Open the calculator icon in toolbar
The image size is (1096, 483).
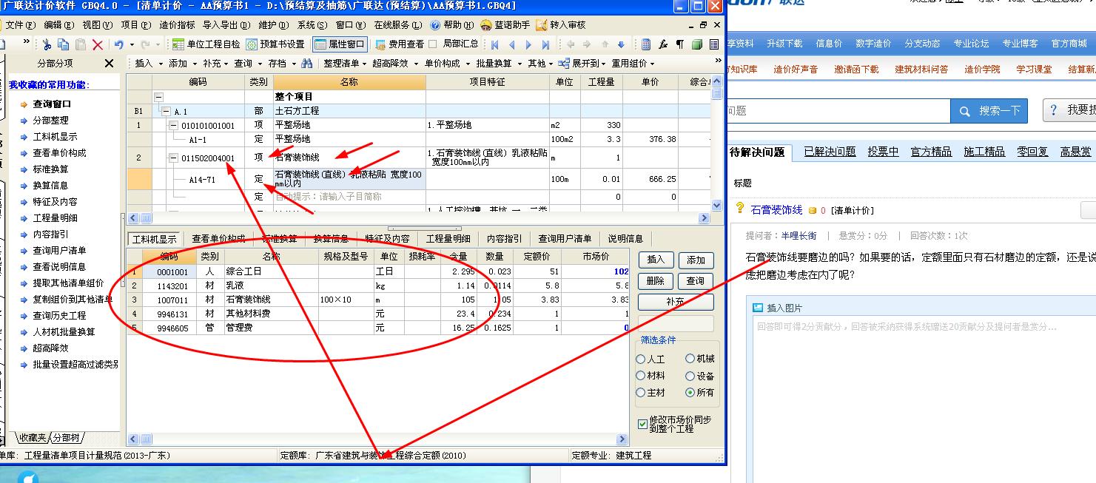[x=647, y=44]
